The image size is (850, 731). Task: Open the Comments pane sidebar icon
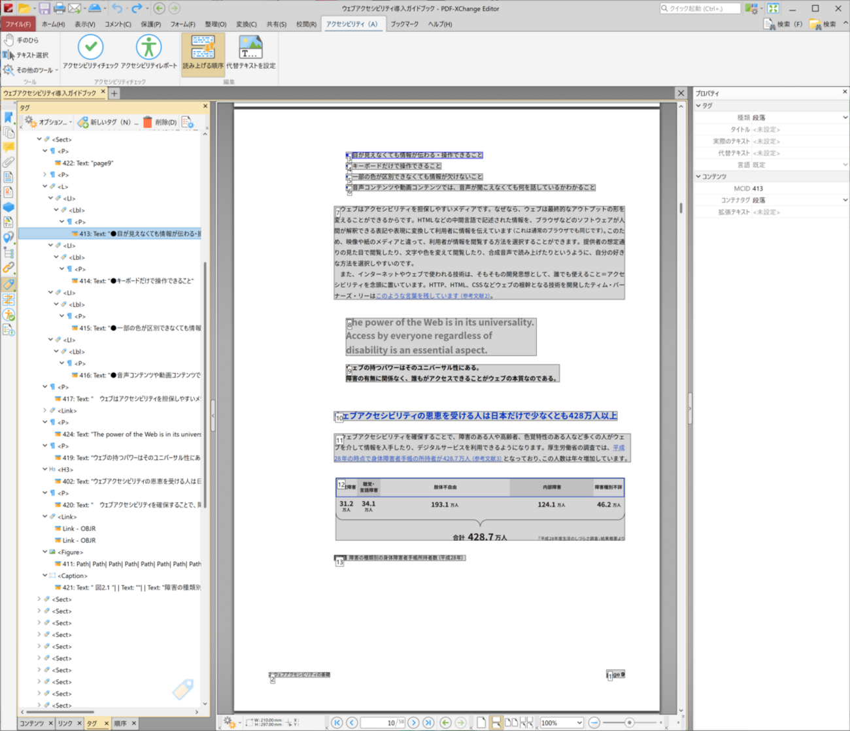tap(8, 148)
